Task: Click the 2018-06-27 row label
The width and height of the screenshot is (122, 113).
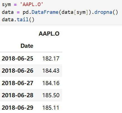Action: pos(18,83)
